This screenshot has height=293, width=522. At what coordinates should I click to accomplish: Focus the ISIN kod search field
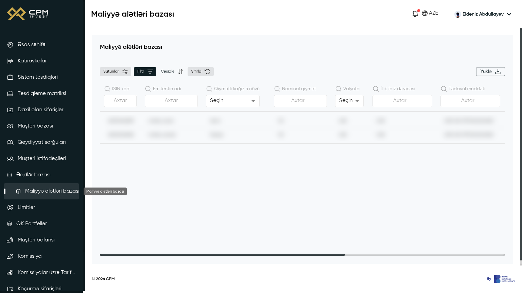click(120, 101)
